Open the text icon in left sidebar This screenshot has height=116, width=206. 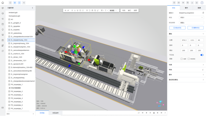(3, 24)
